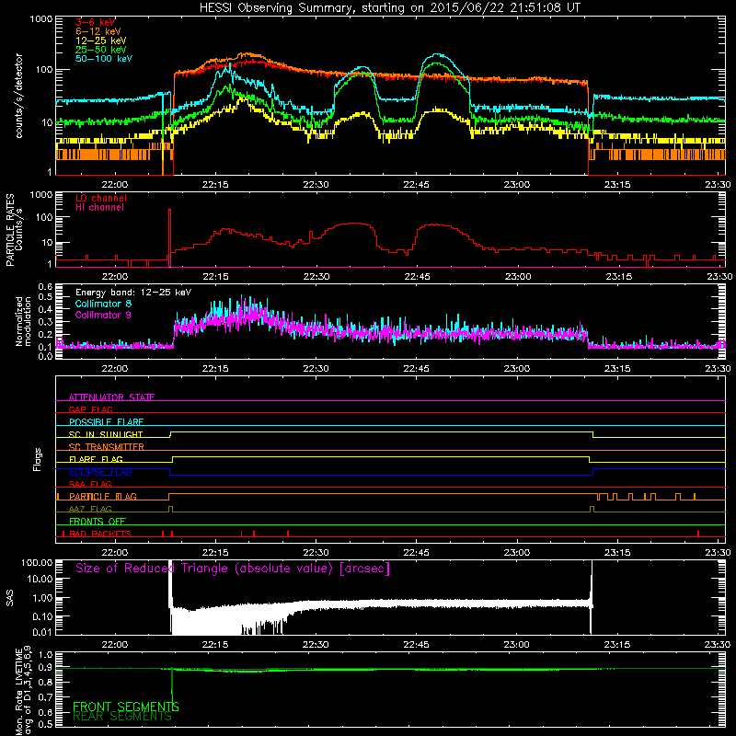Image resolution: width=736 pixels, height=736 pixels.
Task: Click the '0.9' livetime axis value
Action: [x=45, y=668]
